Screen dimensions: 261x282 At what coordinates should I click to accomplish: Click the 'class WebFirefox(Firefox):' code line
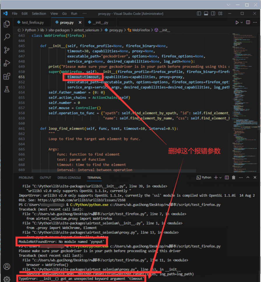(59, 36)
